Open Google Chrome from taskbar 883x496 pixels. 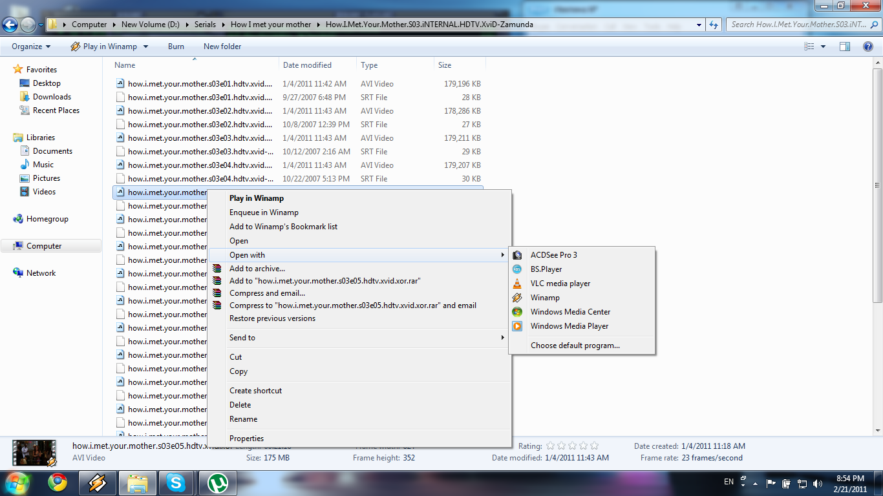[58, 482]
